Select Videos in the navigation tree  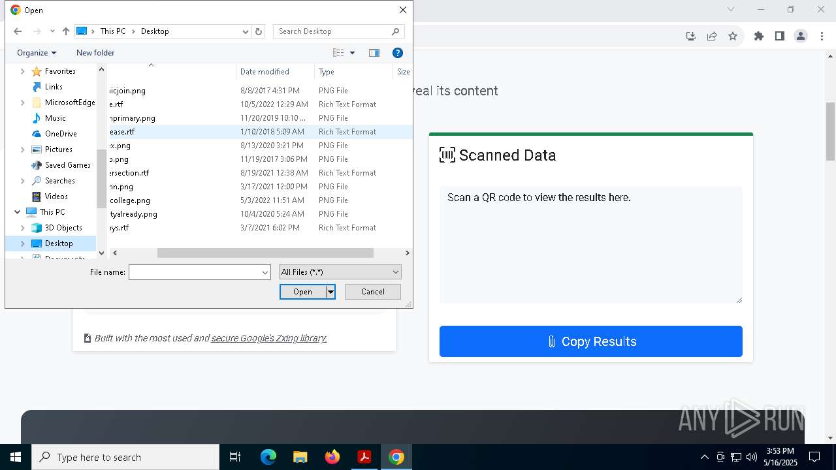tap(56, 196)
